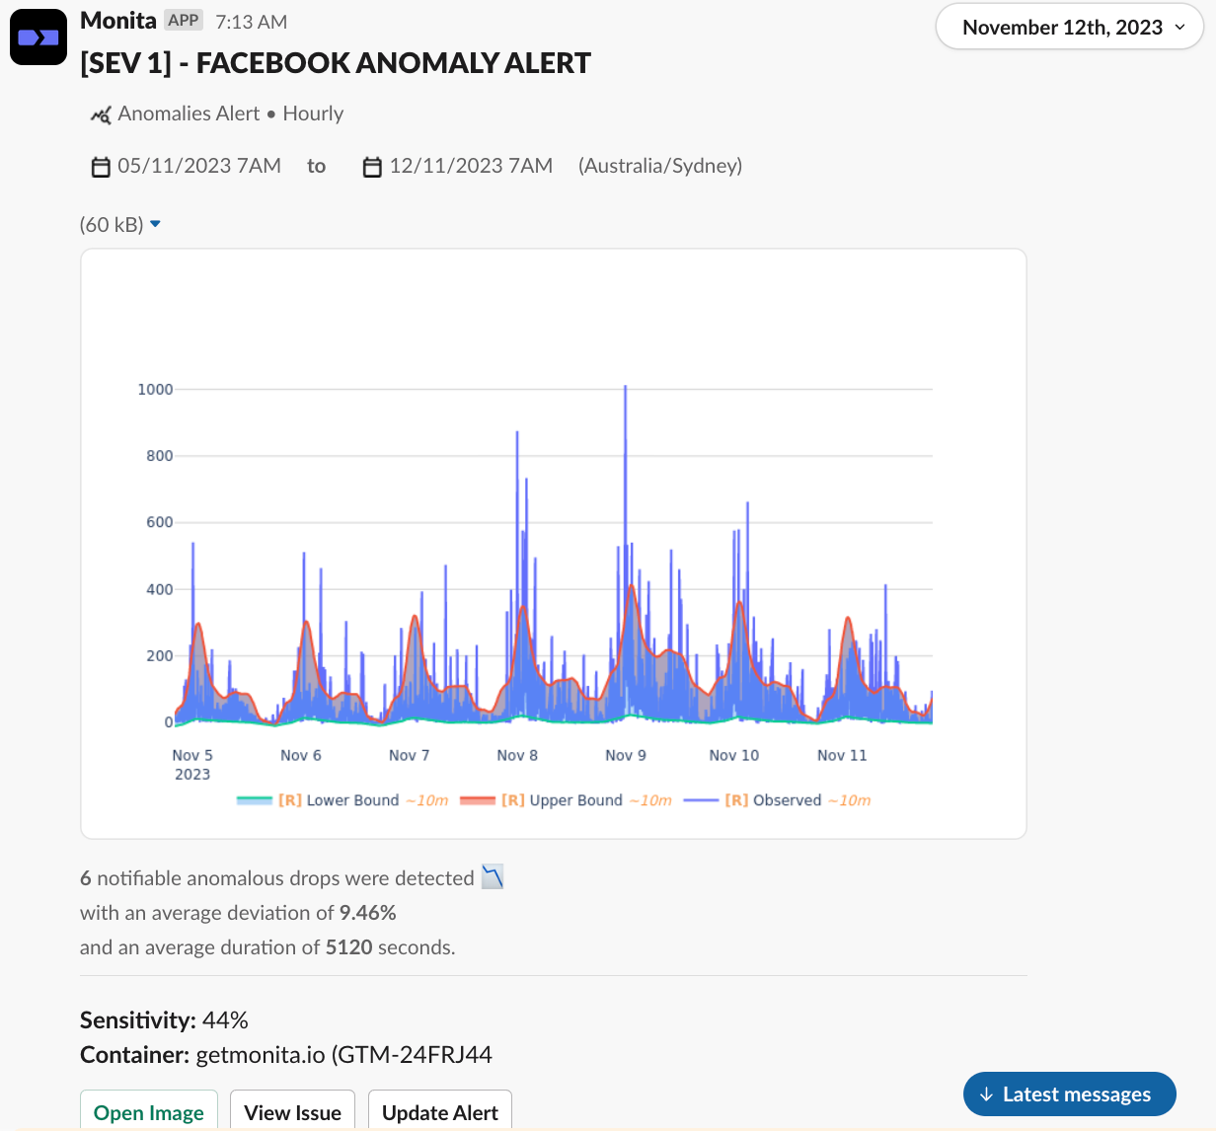This screenshot has width=1216, height=1131.
Task: Click the Latest messages button
Action: pos(1069,1094)
